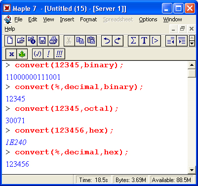Click the Maple worksheet icon beside File
198x186 pixels.
coord(7,20)
